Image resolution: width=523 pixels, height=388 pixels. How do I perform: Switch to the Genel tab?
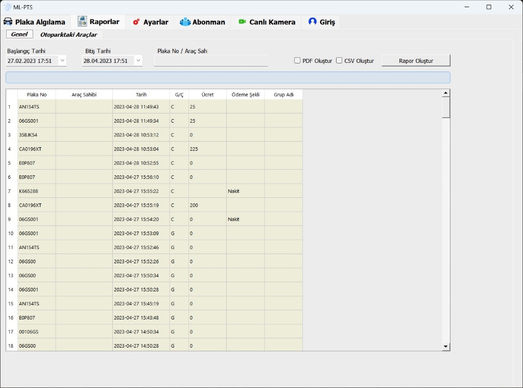tap(19, 34)
